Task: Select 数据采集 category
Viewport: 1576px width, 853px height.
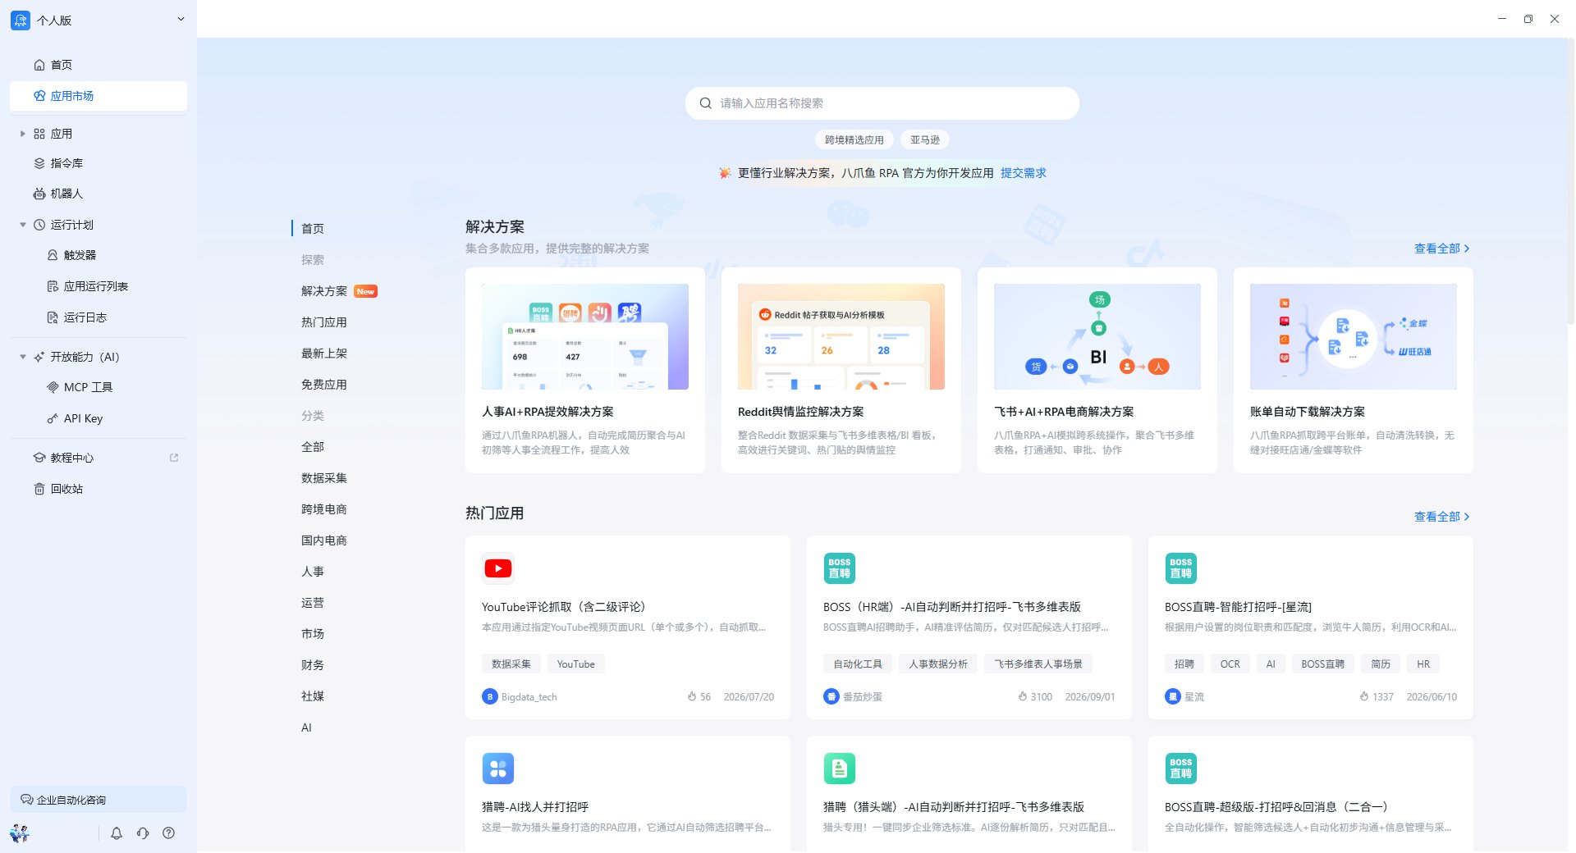Action: click(324, 478)
